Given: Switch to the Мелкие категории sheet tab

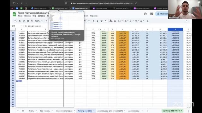Looking at the screenshot, I should [x=64, y=111].
